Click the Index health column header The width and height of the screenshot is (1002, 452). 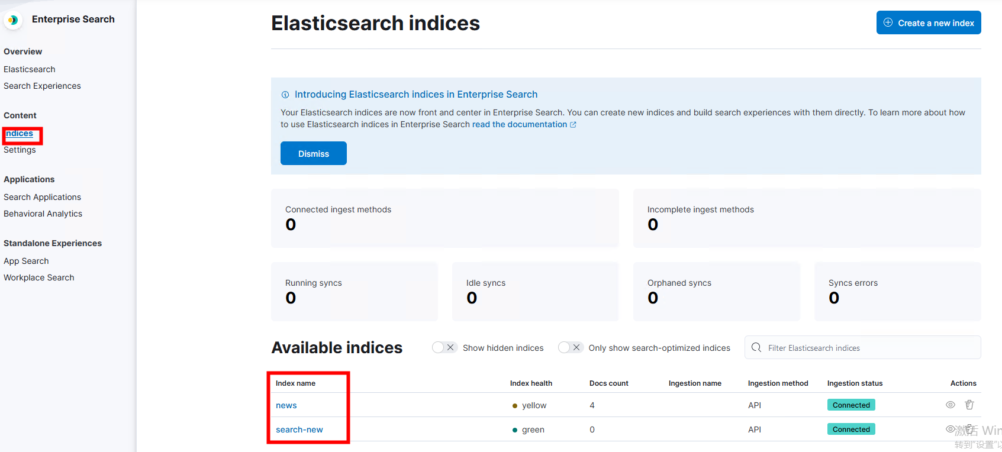(x=531, y=383)
